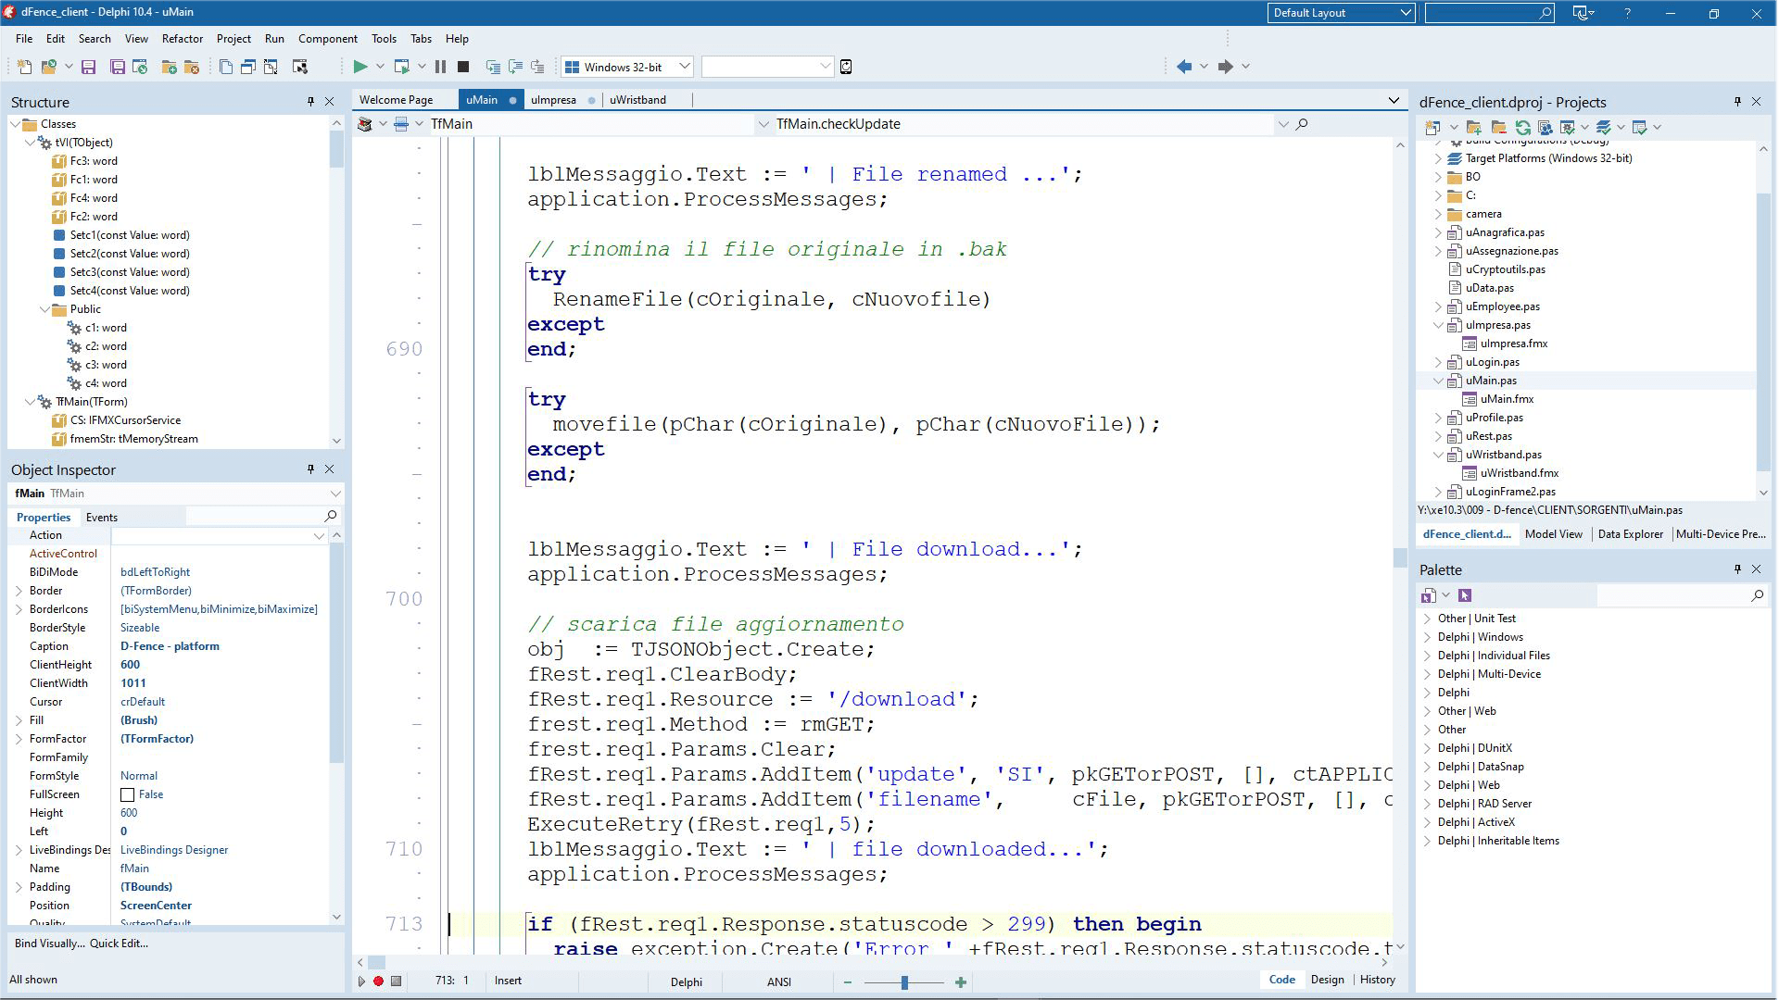Click the Run Without Debugging icon
The width and height of the screenshot is (1779, 1000).
pyautogui.click(x=401, y=67)
